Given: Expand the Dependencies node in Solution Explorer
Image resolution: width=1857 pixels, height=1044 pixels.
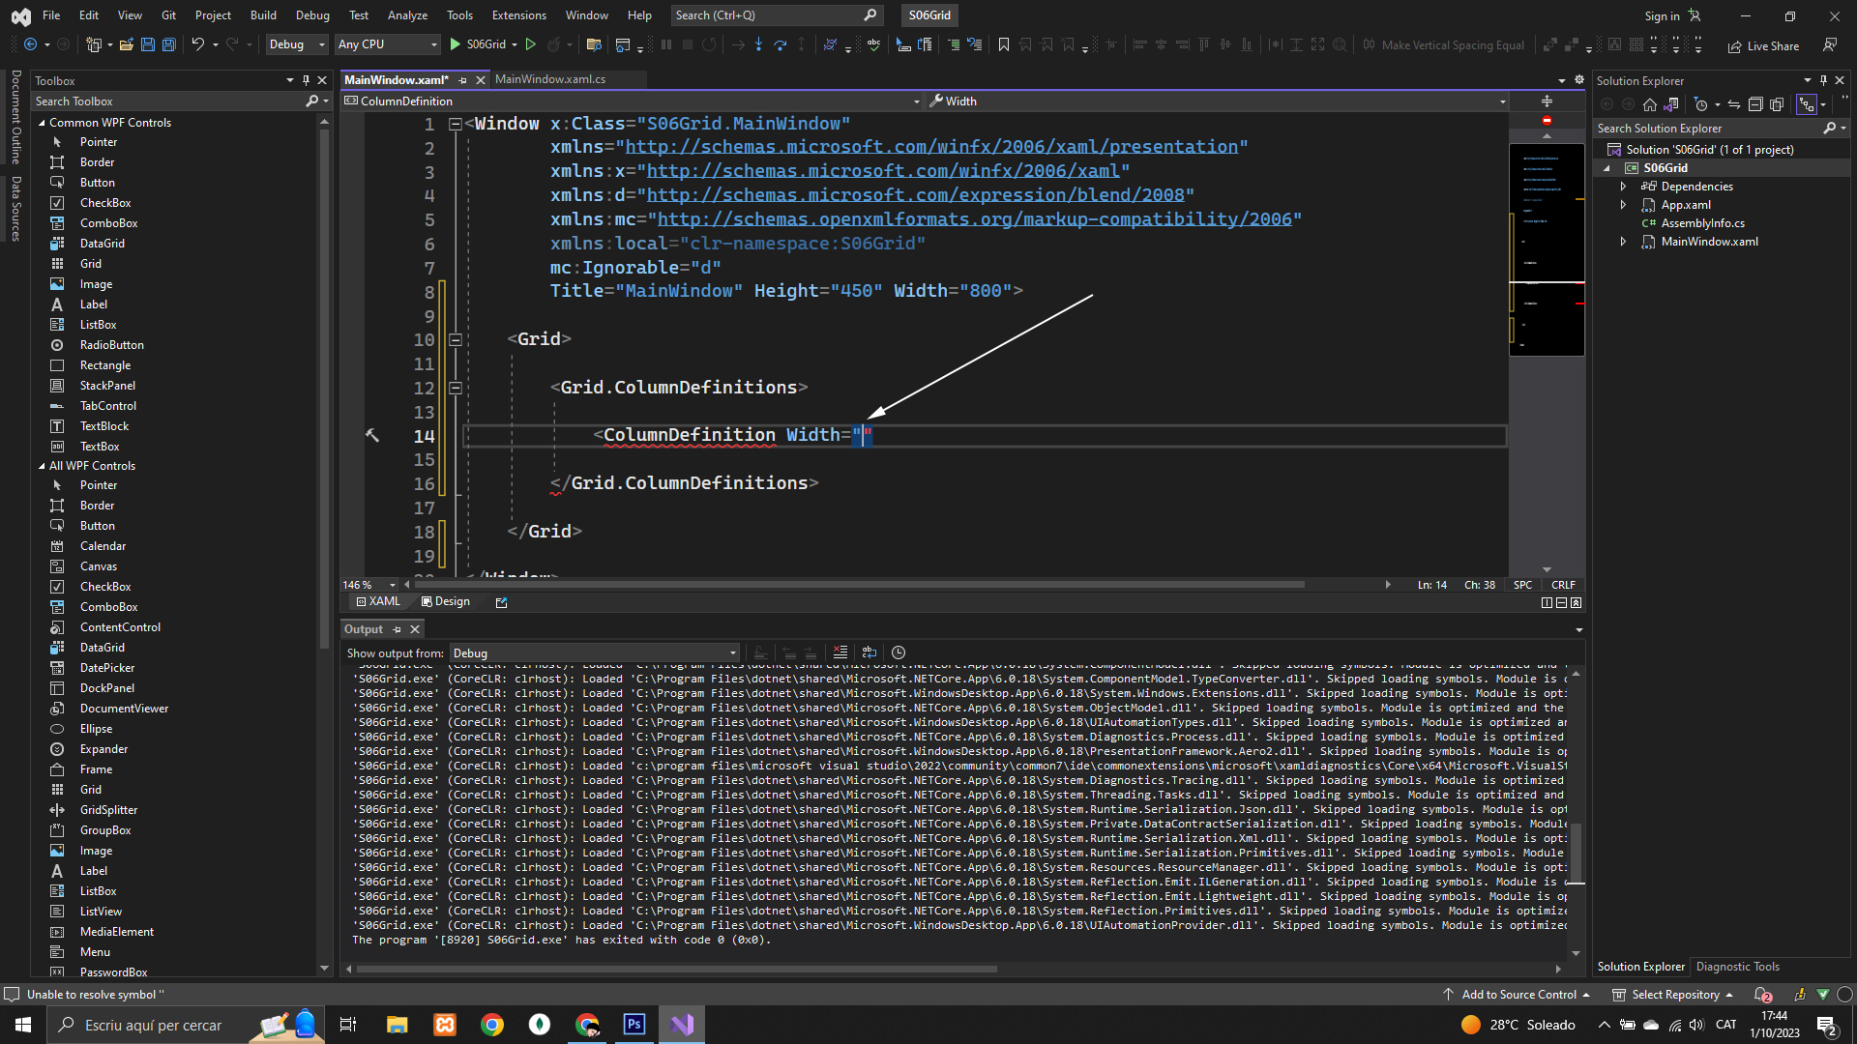Looking at the screenshot, I should click(x=1623, y=187).
